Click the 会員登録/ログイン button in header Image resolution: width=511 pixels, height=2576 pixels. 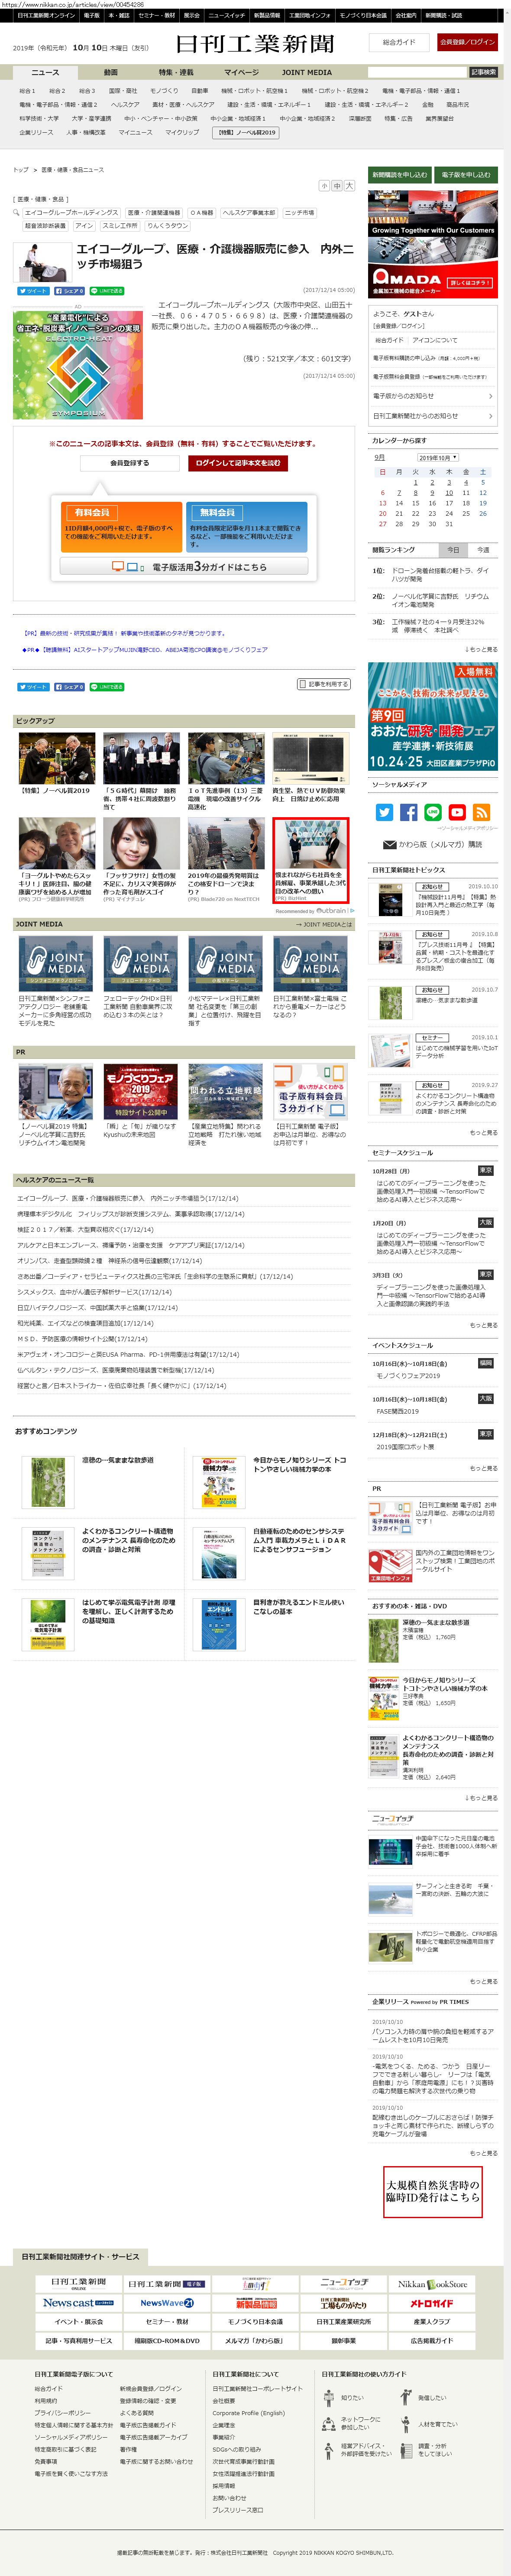[x=466, y=42]
